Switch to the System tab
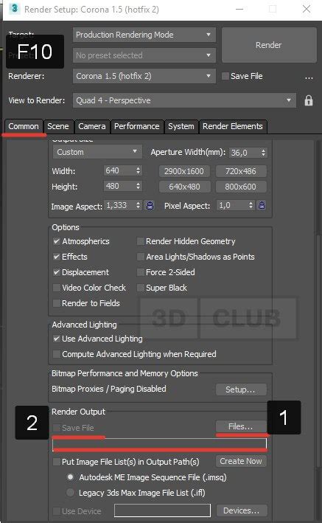This screenshot has height=523, width=322. (x=181, y=126)
